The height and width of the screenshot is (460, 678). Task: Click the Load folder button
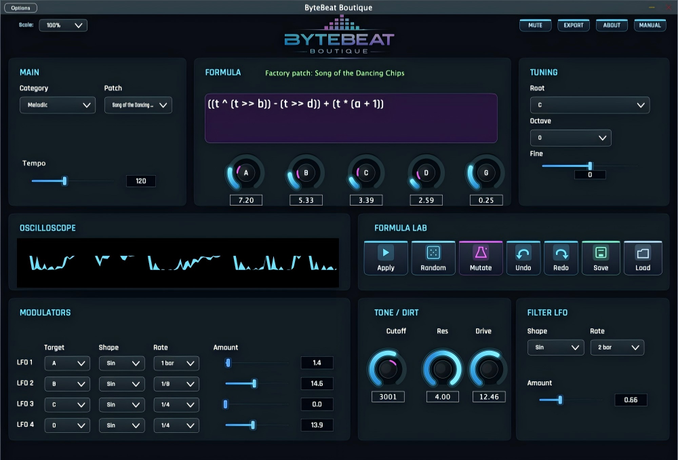click(643, 258)
